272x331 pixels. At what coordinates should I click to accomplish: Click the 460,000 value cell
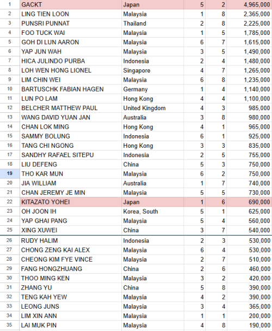tap(250, 269)
